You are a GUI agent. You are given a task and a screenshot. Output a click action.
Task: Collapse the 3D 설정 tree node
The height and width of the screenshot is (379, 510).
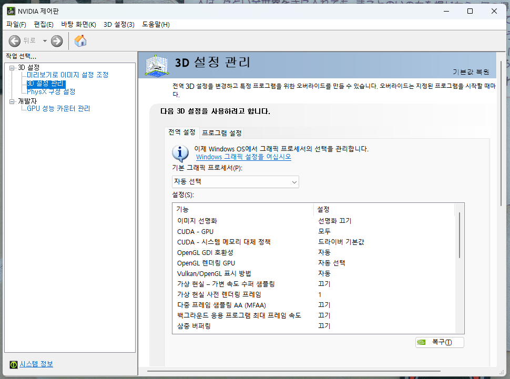point(12,68)
